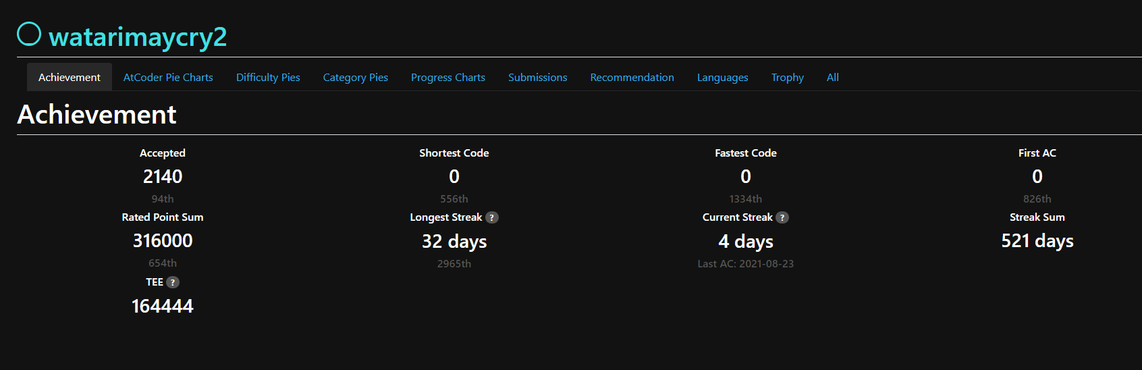Image resolution: width=1142 pixels, height=370 pixels.
Task: Click the cyan circle rating icon
Action: coord(29,34)
